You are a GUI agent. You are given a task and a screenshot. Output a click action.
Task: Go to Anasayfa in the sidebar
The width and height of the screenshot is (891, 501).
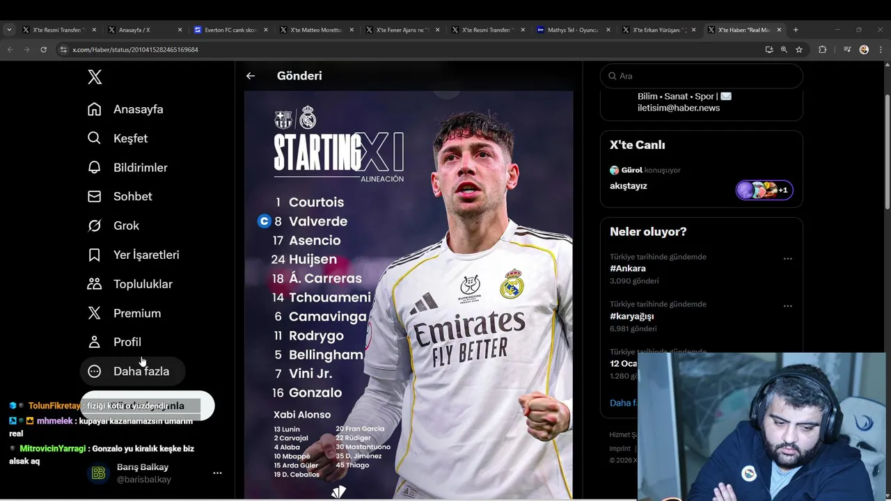point(125,109)
